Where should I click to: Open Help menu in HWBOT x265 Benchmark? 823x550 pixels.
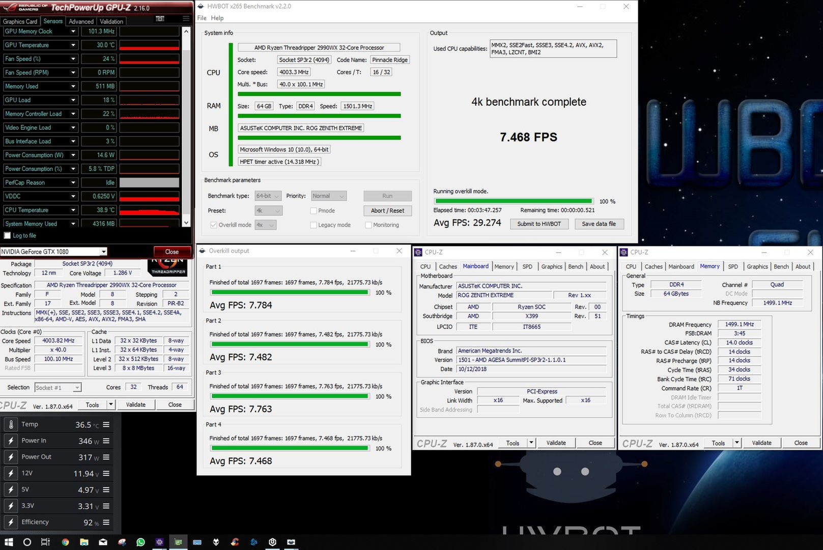click(x=217, y=18)
